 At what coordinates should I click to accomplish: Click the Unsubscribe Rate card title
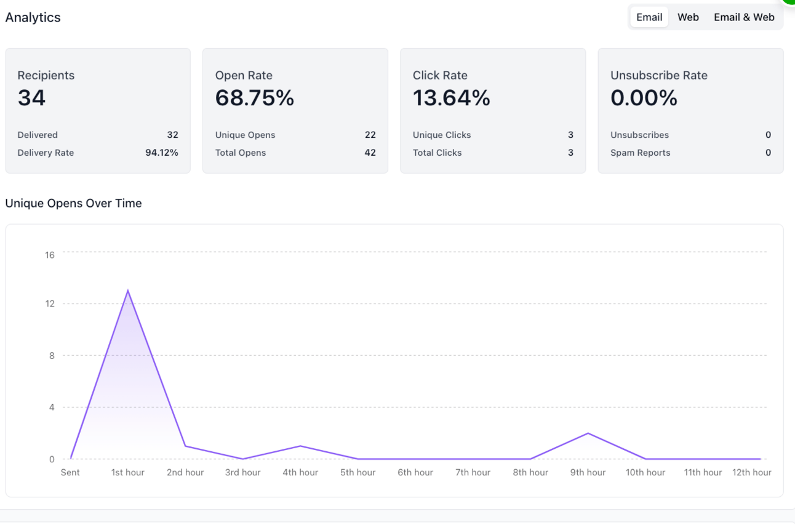[659, 75]
